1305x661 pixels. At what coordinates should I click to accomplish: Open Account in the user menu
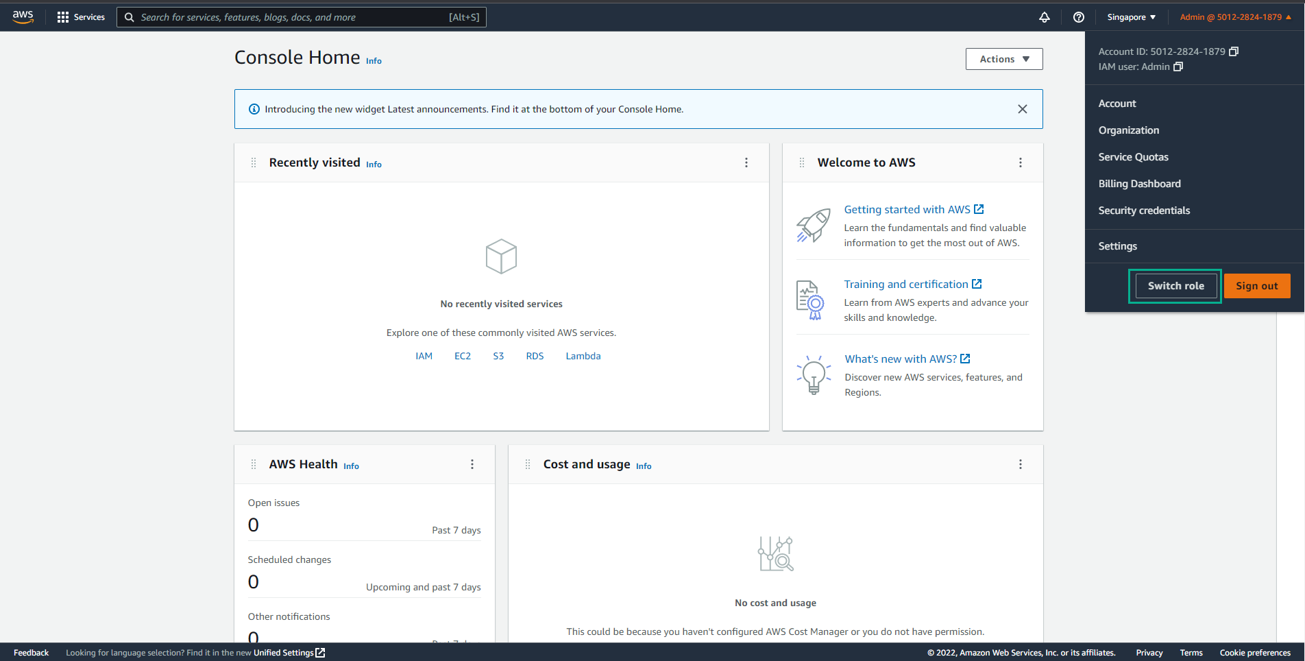[x=1117, y=104]
